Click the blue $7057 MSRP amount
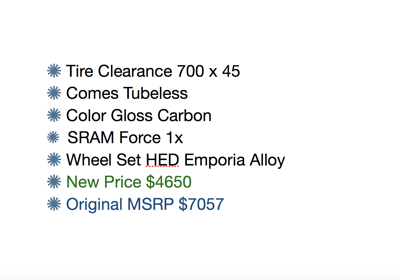Screen dimensions: 400x280 (x=201, y=204)
